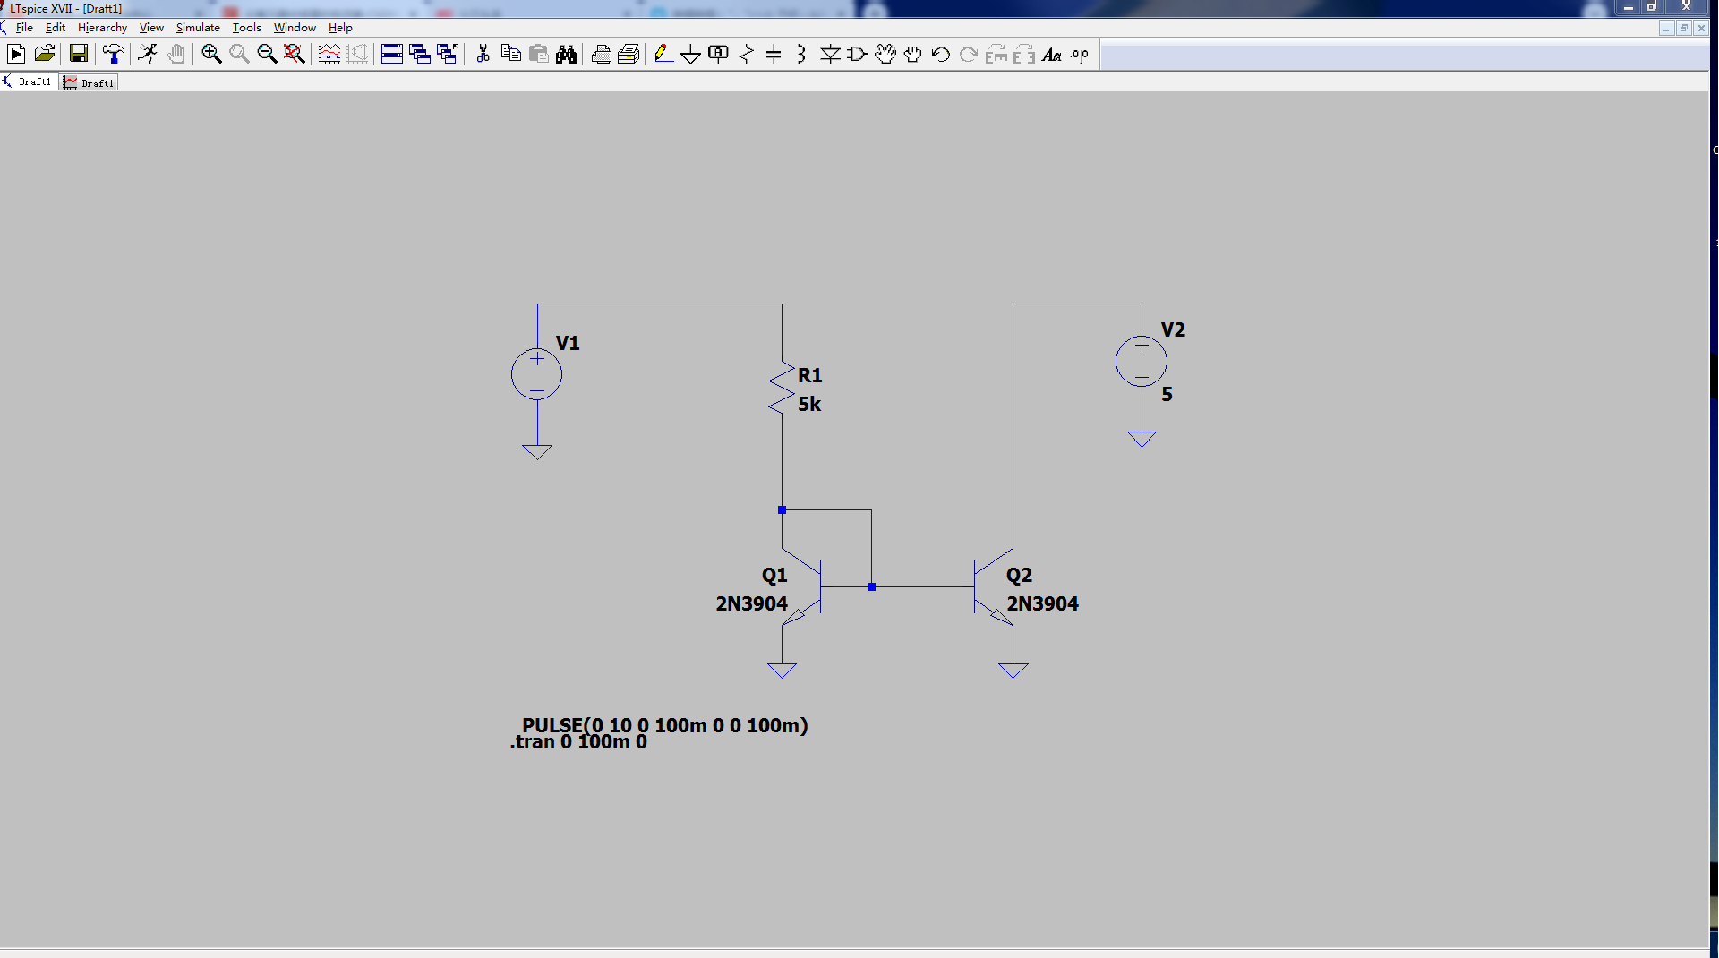The image size is (1719, 958).
Task: Open a file with the folder icon
Action: 45,54
